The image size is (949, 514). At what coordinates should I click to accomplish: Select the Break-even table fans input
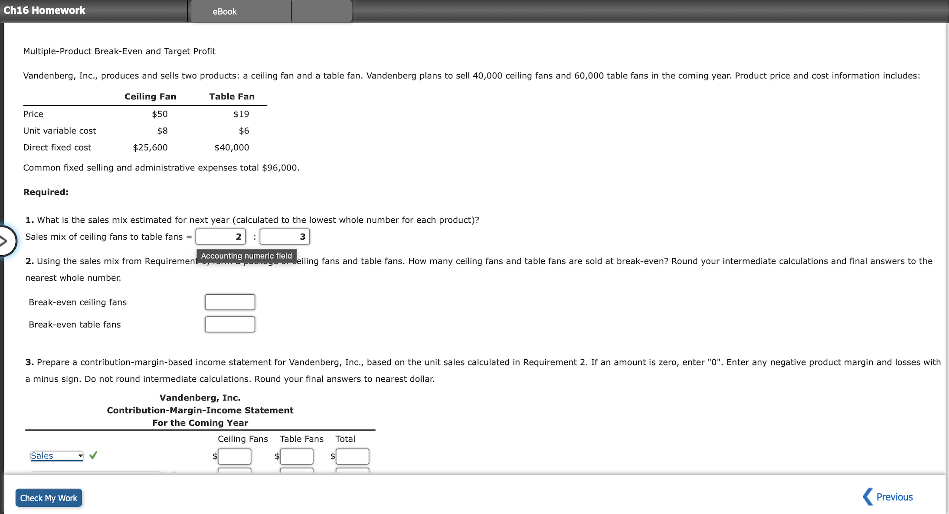[x=230, y=325]
